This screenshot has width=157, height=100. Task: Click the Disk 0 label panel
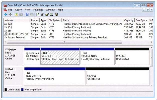(14, 56)
